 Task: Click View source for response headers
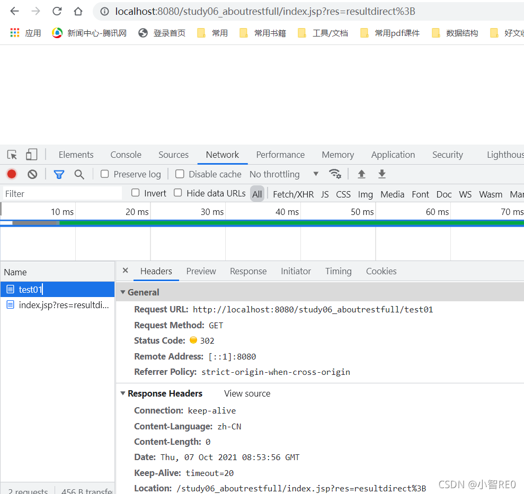click(x=247, y=393)
